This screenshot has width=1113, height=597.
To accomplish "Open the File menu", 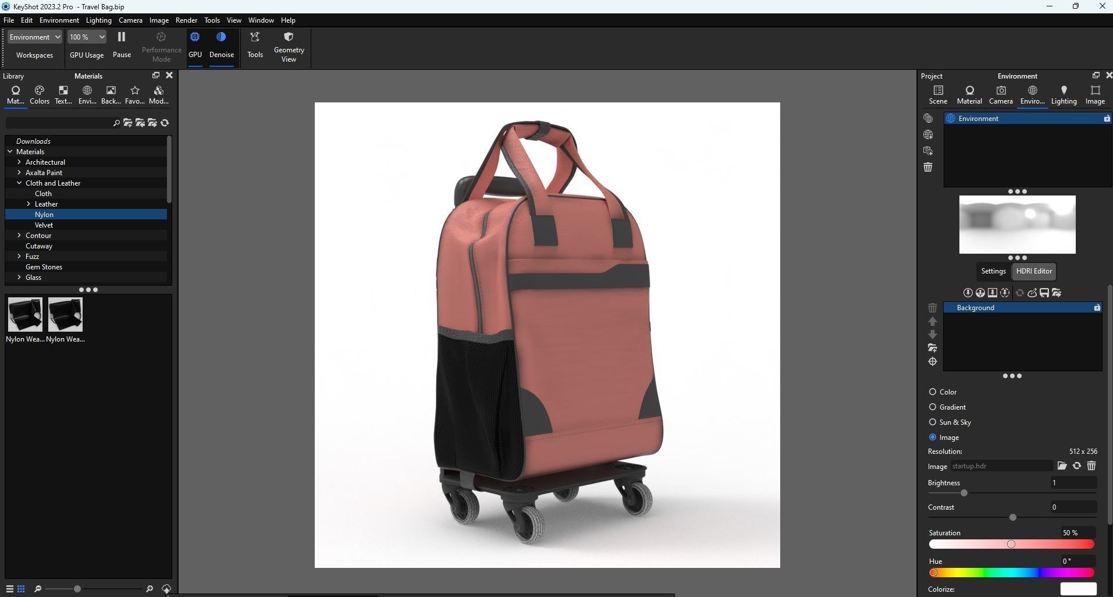I will click(x=9, y=20).
